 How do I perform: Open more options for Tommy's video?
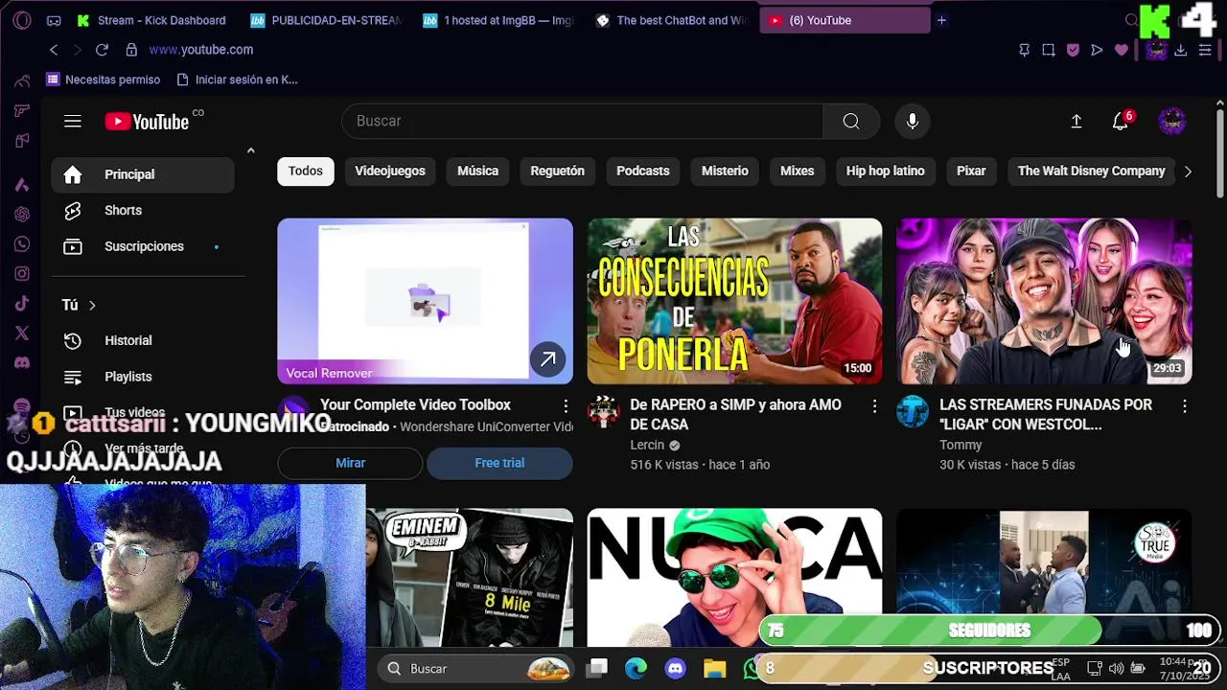click(x=1185, y=406)
